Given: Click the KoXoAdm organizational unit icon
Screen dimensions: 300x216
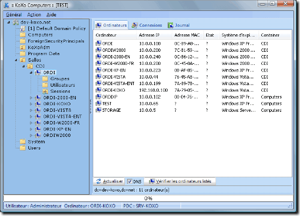Looking at the screenshot, I should [x=23, y=47].
